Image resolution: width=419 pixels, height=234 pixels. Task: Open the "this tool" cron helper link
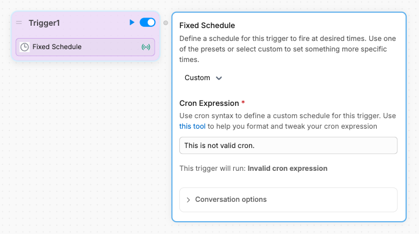click(192, 126)
